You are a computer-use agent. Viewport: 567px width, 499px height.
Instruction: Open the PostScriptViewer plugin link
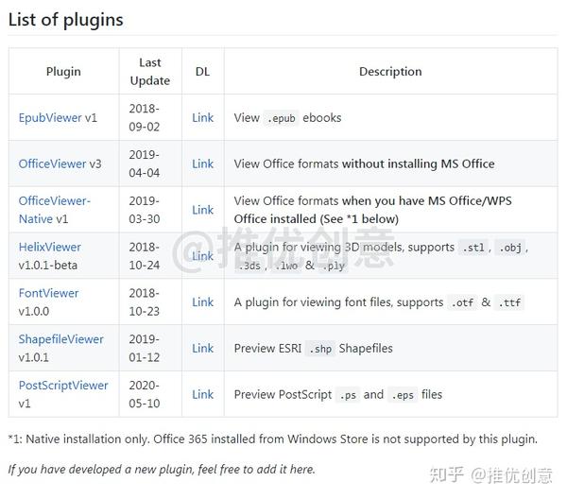click(x=63, y=386)
